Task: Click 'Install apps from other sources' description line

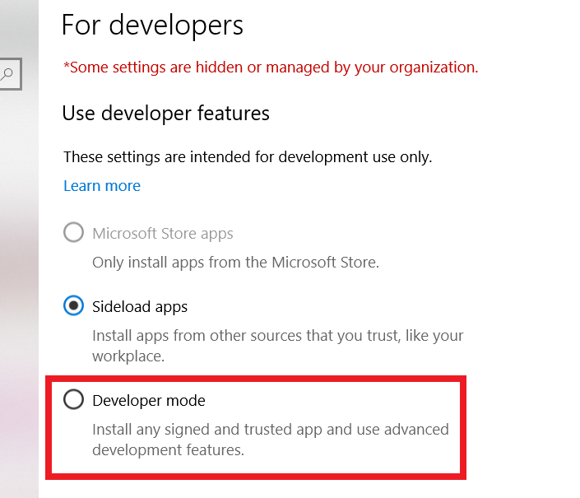Action: pos(277,336)
